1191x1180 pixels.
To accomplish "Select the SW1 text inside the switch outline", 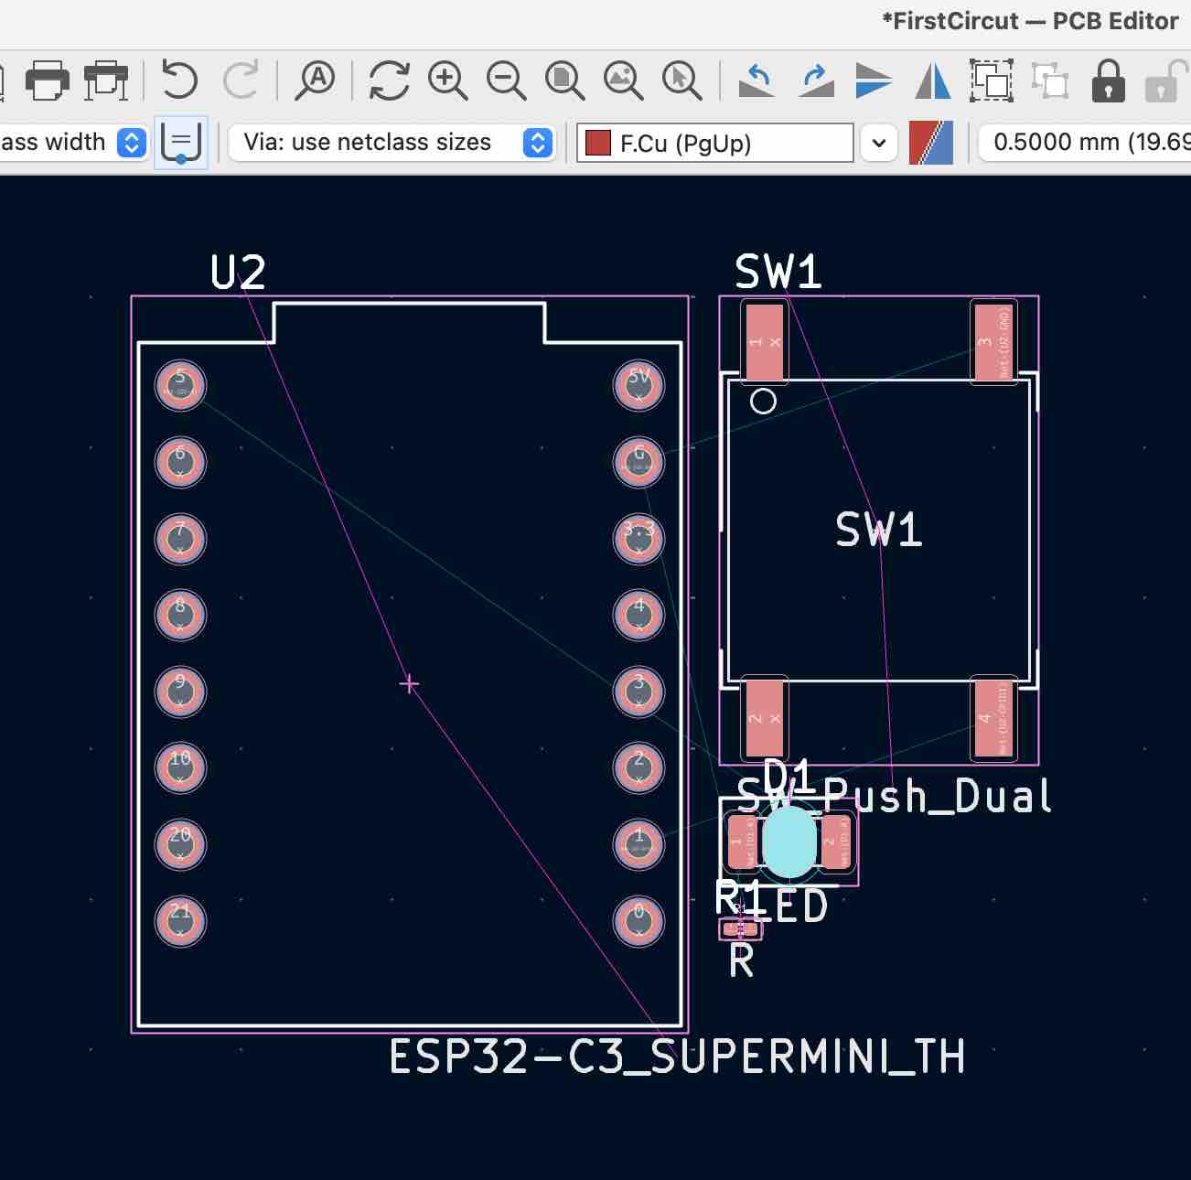I will click(x=879, y=531).
